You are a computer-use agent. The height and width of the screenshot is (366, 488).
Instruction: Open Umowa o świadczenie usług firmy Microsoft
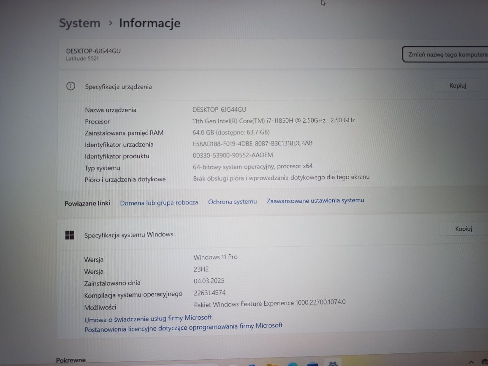point(148,318)
